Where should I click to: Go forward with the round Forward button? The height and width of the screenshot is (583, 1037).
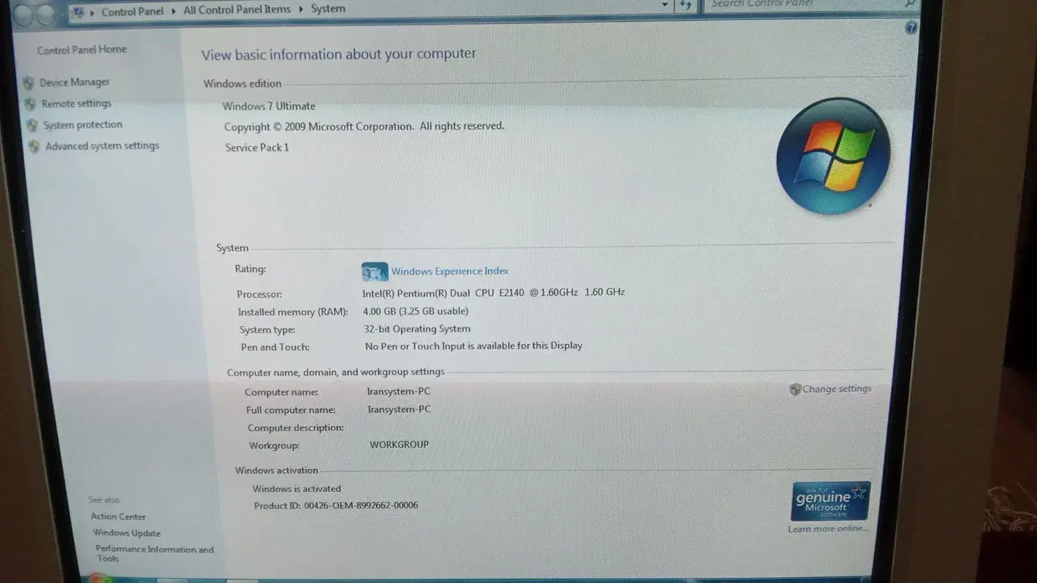[x=46, y=15]
